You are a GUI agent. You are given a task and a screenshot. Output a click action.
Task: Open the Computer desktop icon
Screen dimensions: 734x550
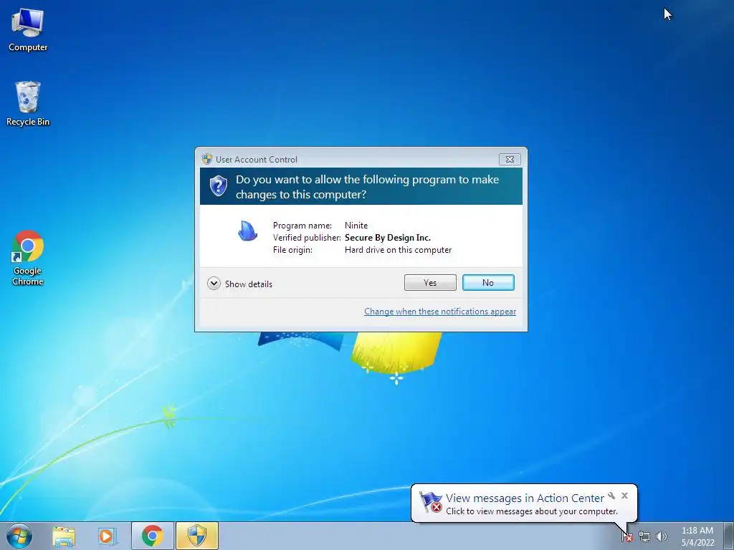[x=28, y=30]
